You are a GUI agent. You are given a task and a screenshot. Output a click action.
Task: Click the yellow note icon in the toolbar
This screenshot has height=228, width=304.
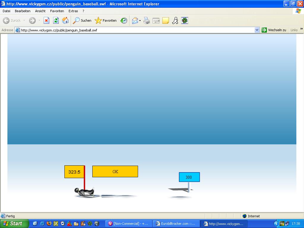166,20
